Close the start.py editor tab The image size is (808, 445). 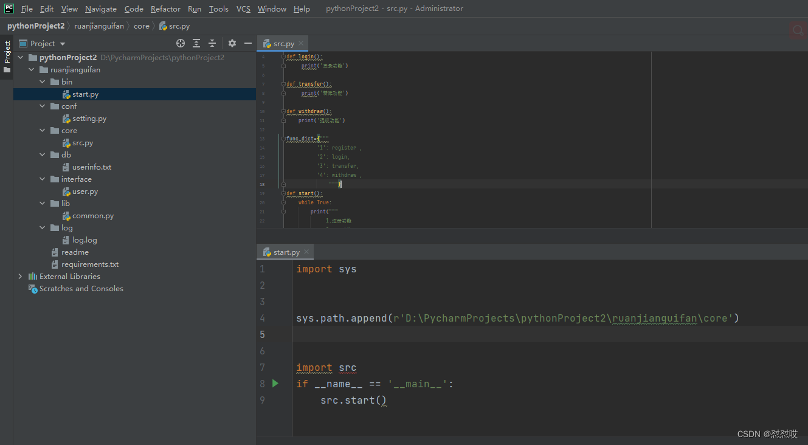pos(306,252)
